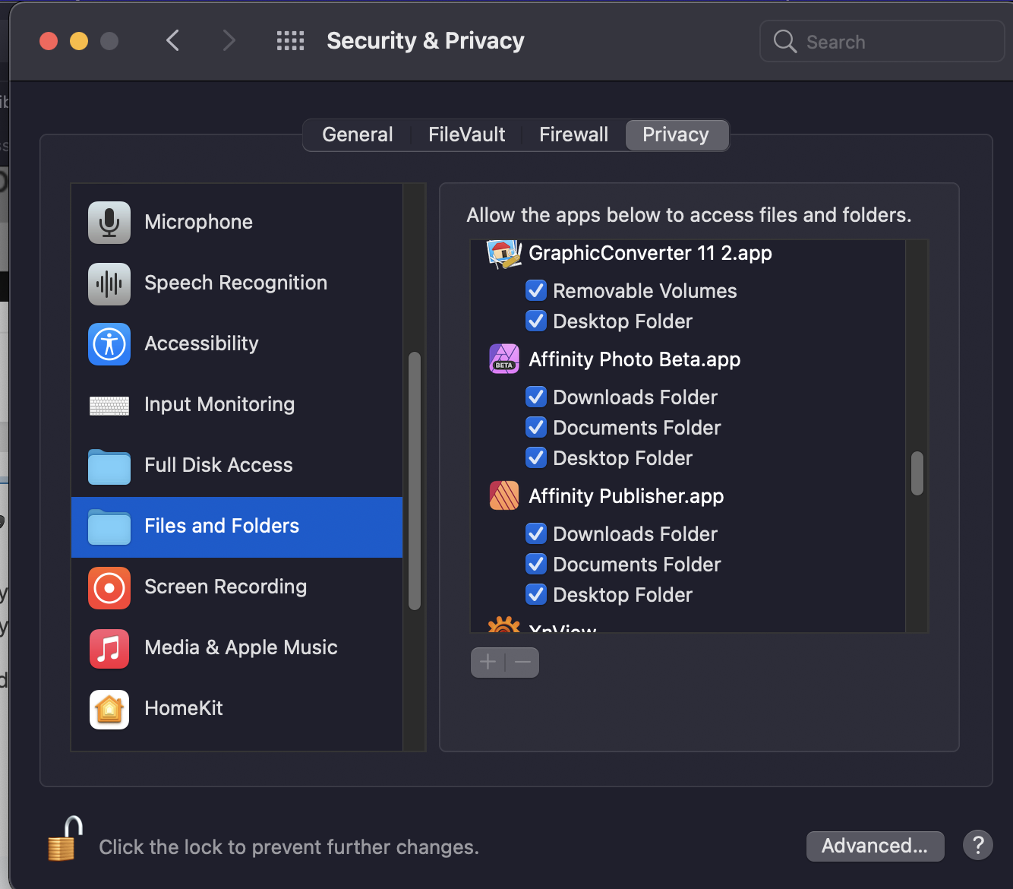Screen dimensions: 1013x889
Task: Click the plus add-app button
Action: [488, 663]
